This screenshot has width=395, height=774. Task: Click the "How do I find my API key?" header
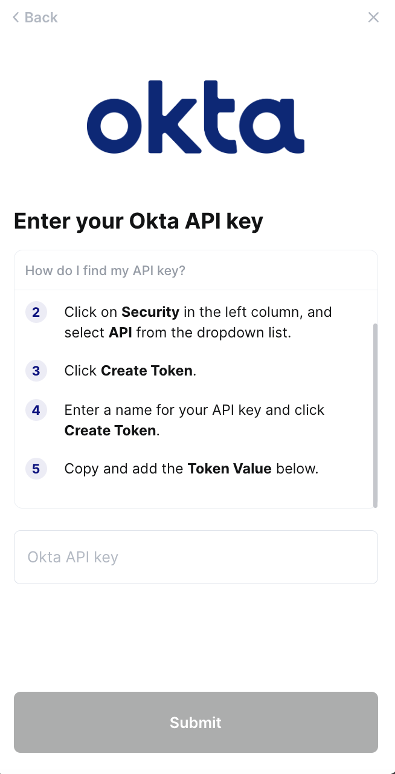[x=105, y=270]
